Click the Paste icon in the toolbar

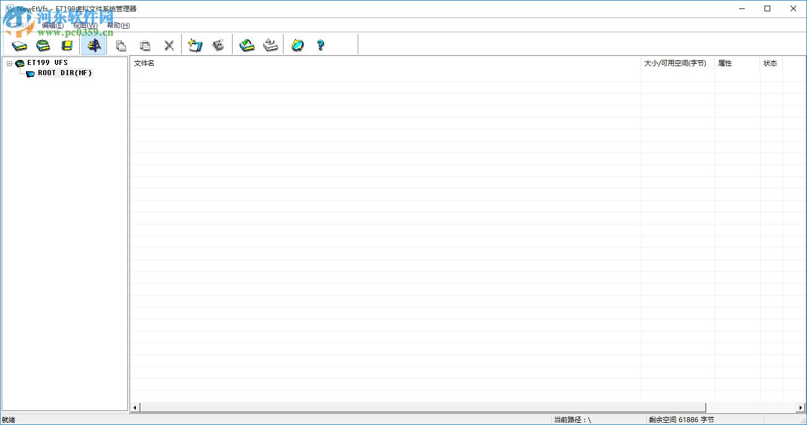coord(145,46)
